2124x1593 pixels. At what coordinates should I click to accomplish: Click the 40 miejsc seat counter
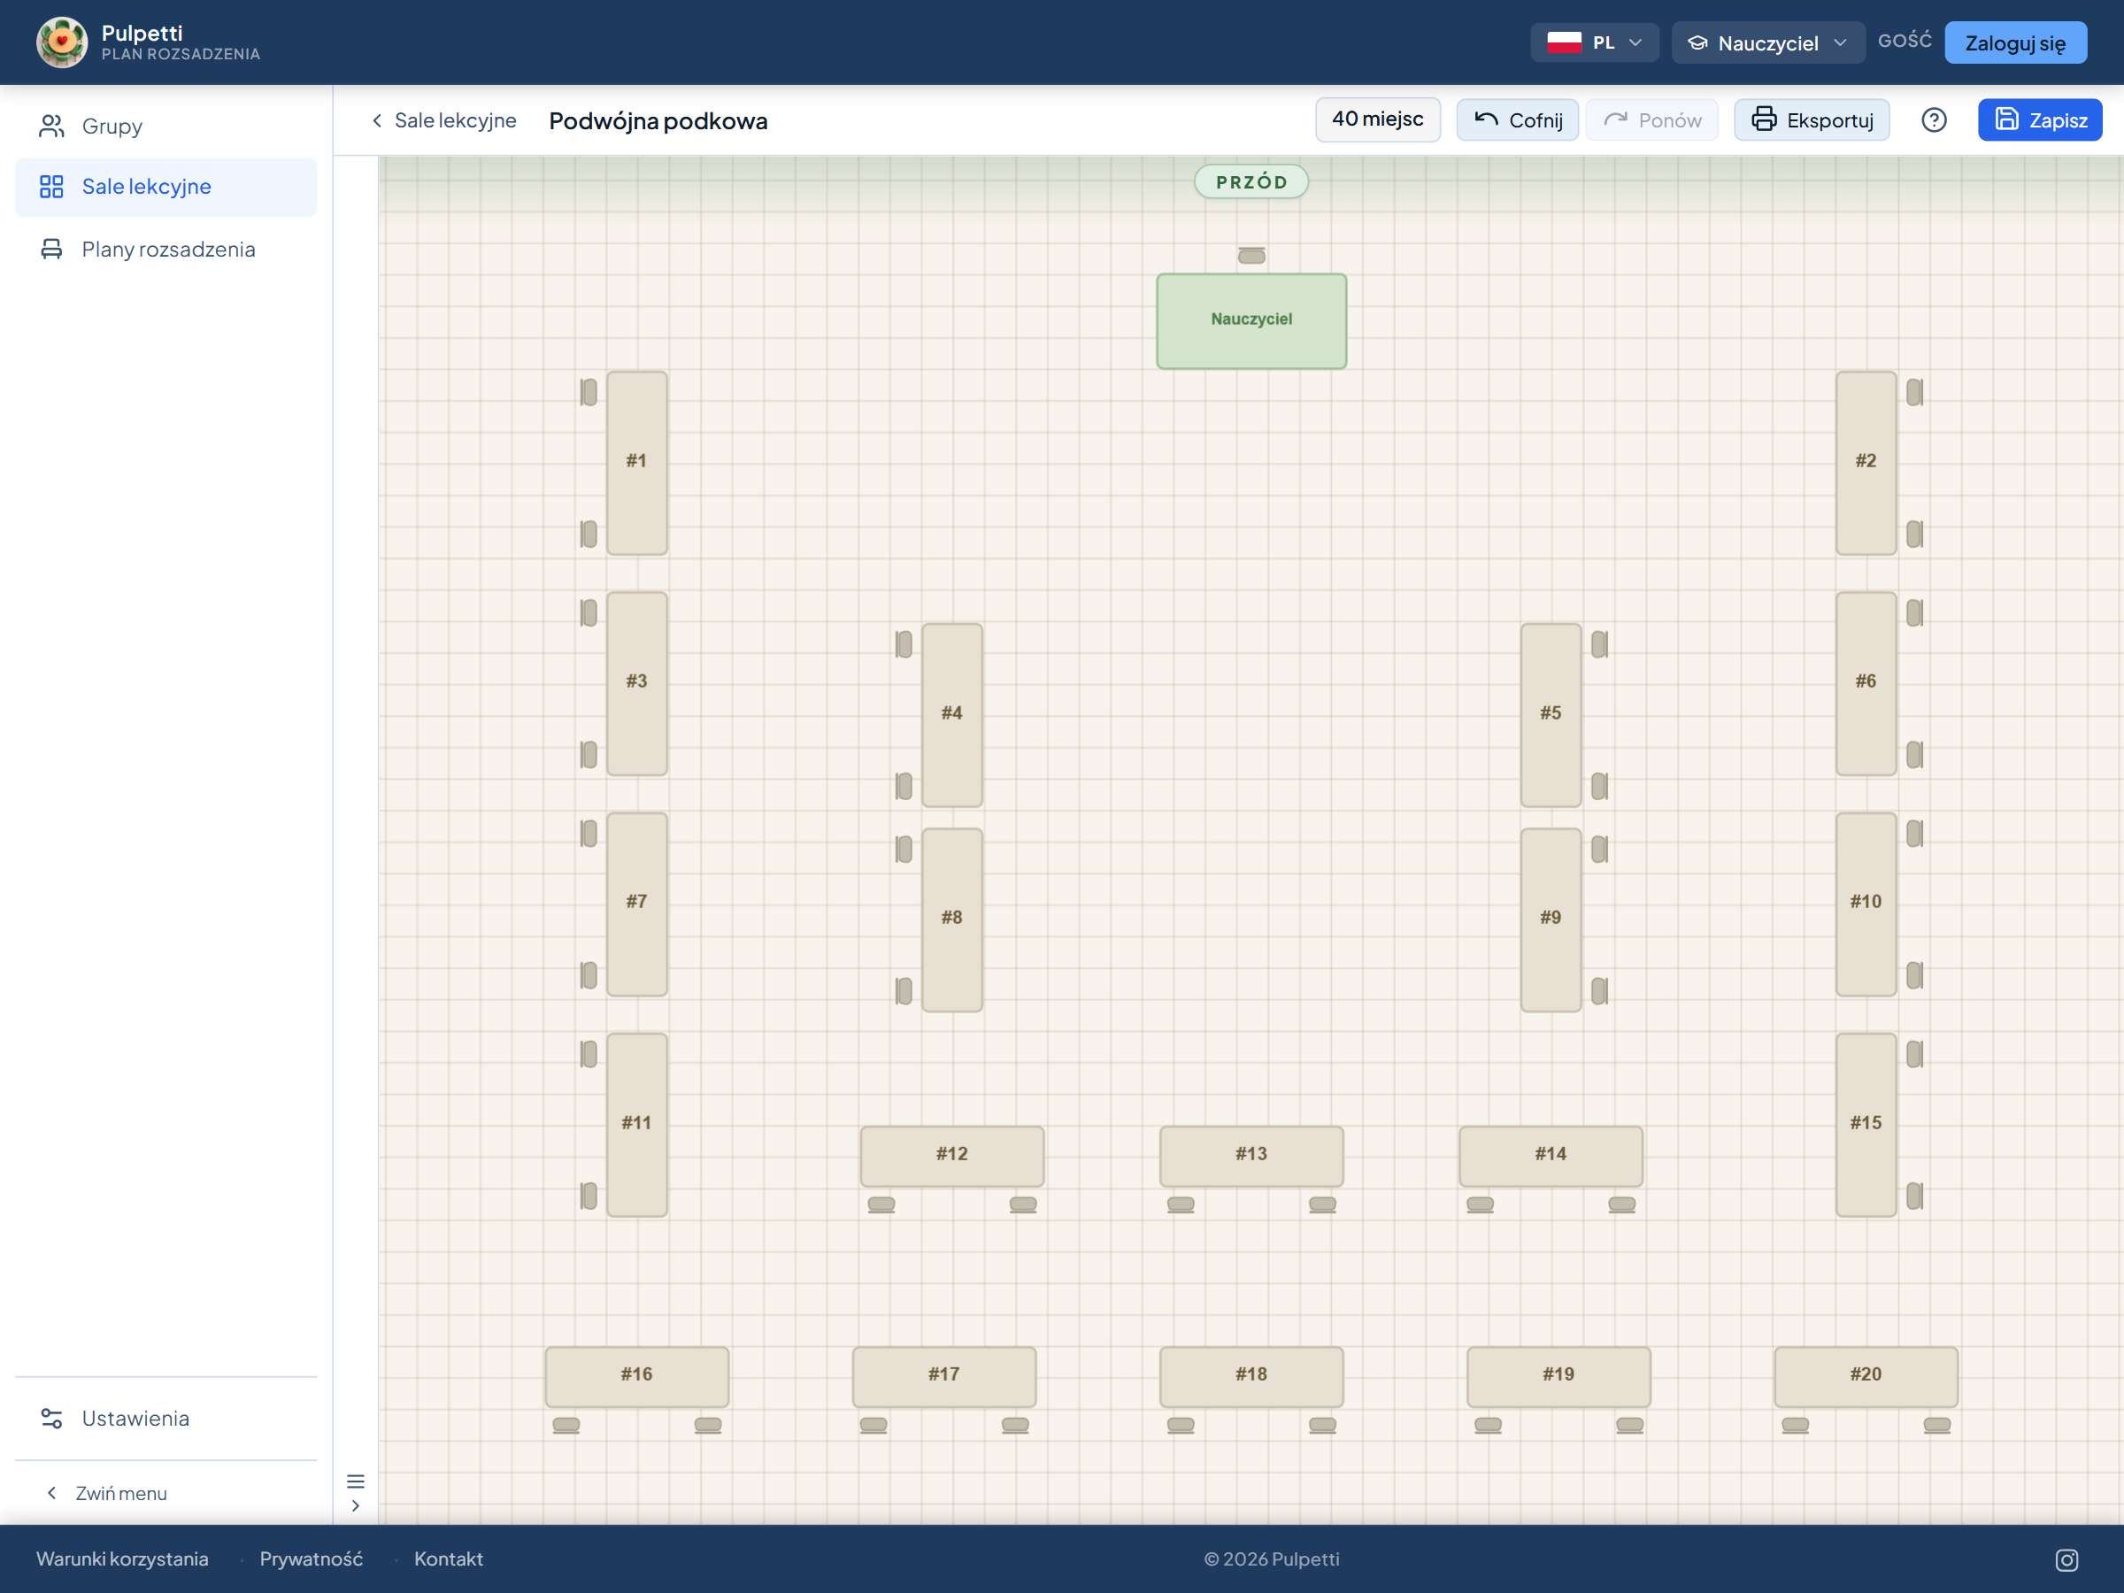click(x=1377, y=119)
